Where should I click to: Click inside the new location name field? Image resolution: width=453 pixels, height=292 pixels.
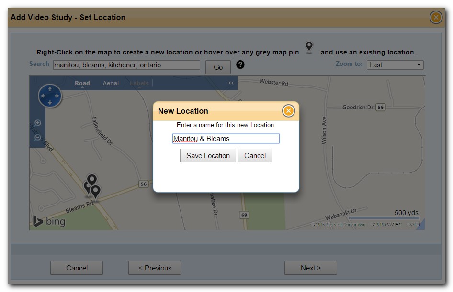click(226, 138)
